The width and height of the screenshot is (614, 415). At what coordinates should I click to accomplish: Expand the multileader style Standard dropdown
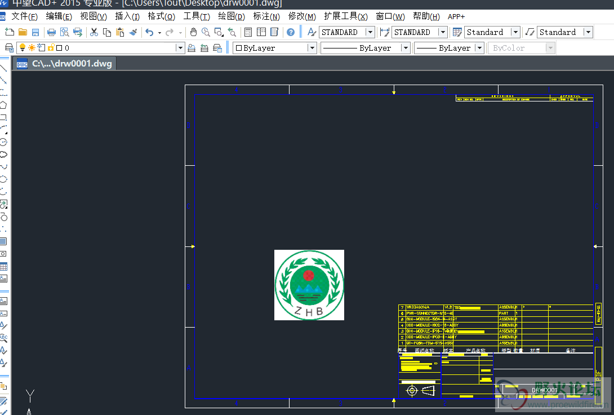coord(588,32)
